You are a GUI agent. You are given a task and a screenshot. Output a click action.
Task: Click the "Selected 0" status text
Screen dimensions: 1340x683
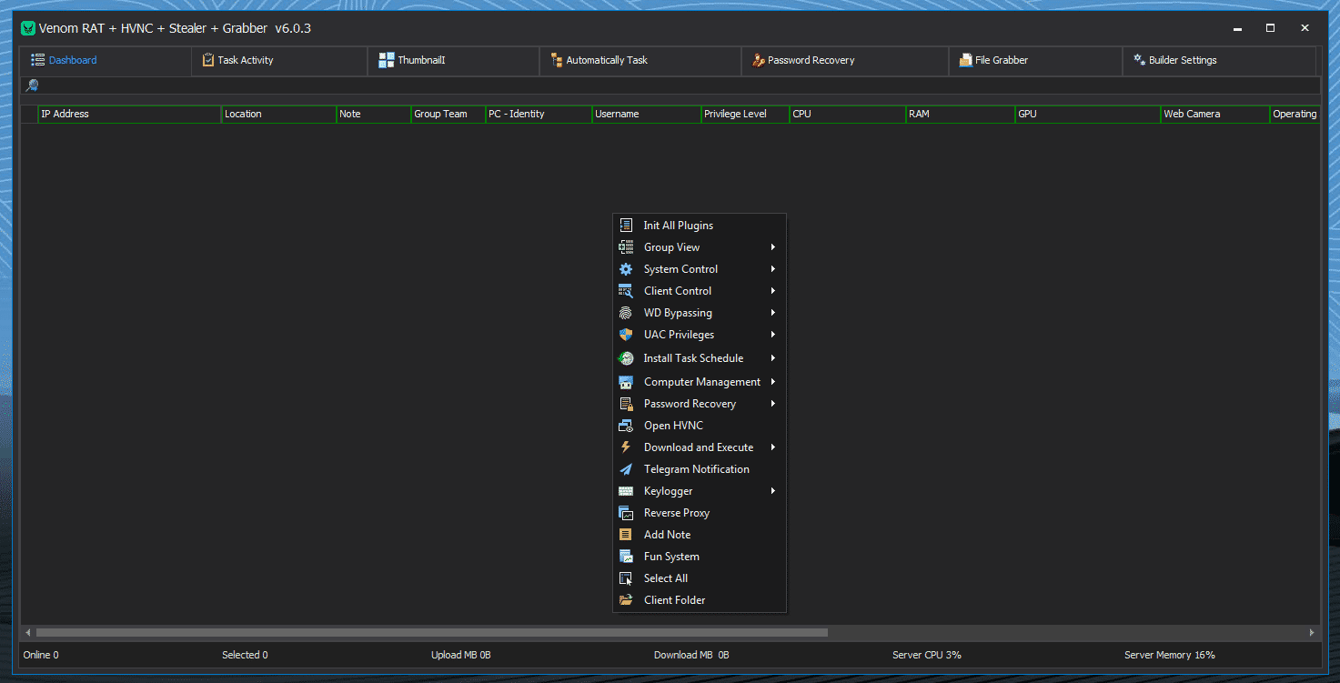245,655
